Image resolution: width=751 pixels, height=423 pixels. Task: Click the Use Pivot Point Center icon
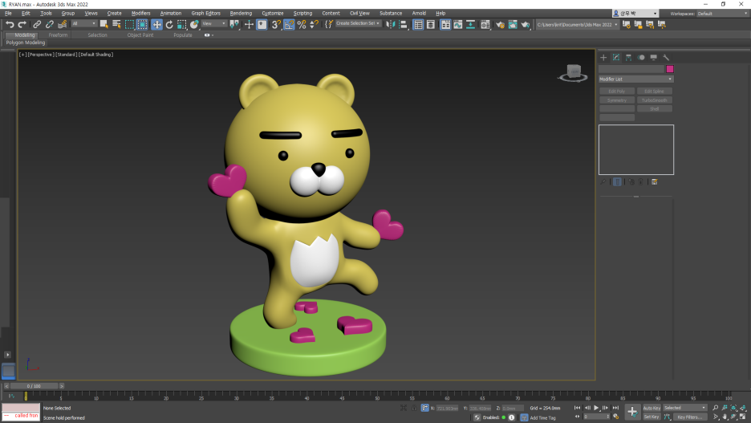coord(234,24)
